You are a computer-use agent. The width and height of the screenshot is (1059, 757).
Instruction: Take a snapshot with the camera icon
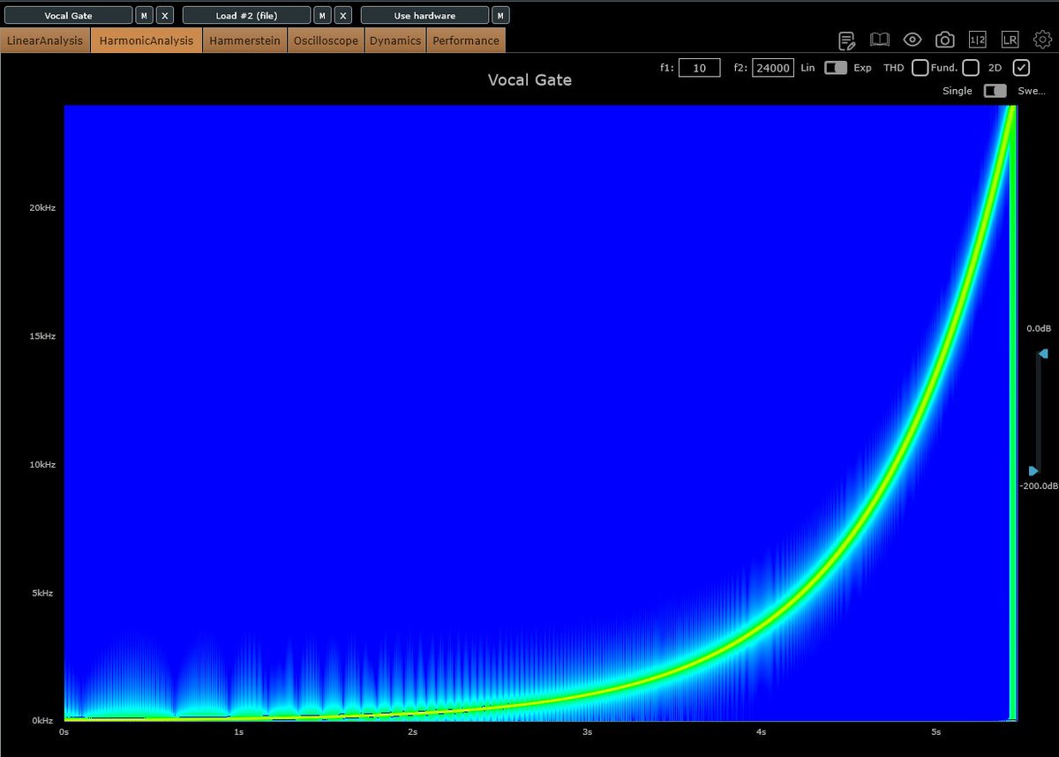pos(945,40)
